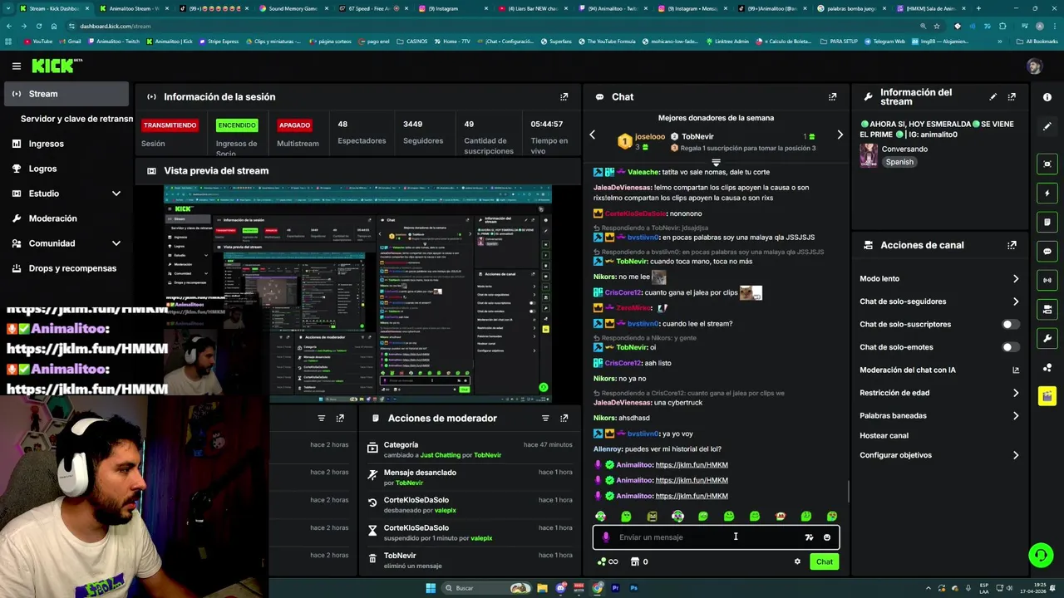The image size is (1064, 598).
Task: Expand Palabras baneadas options
Action: point(1015,415)
